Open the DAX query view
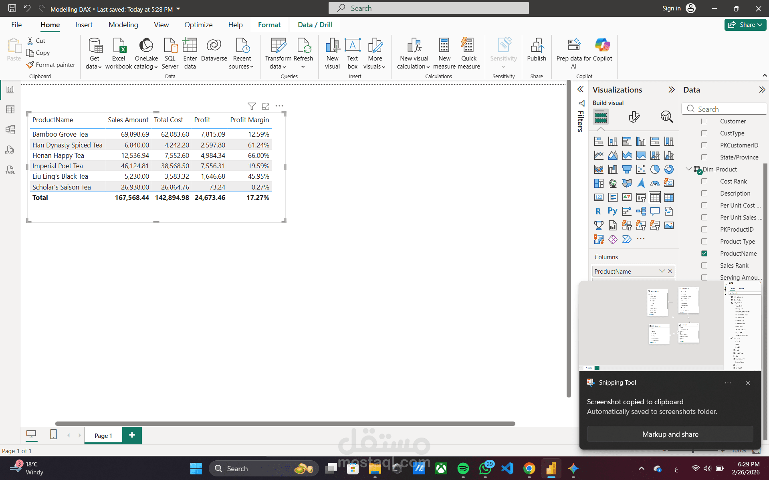This screenshot has width=769, height=480. point(10,149)
